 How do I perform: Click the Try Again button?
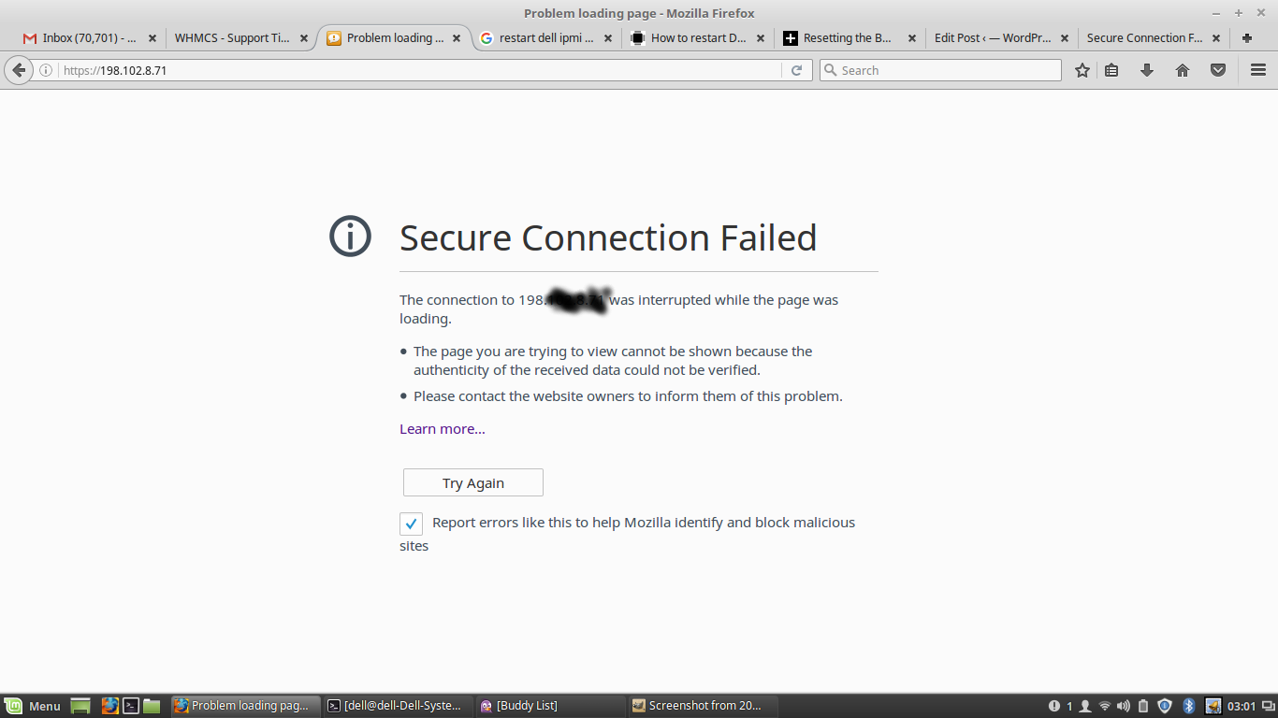pos(473,482)
